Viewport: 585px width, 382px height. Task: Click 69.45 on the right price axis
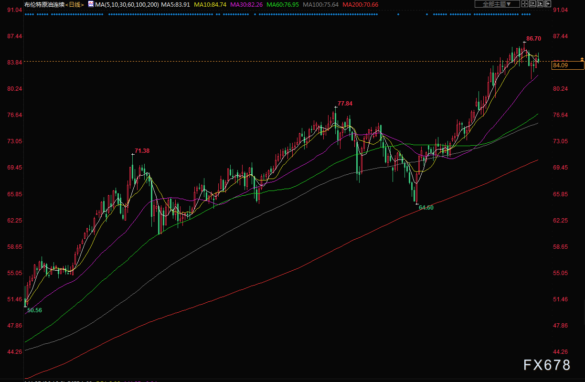coord(560,168)
